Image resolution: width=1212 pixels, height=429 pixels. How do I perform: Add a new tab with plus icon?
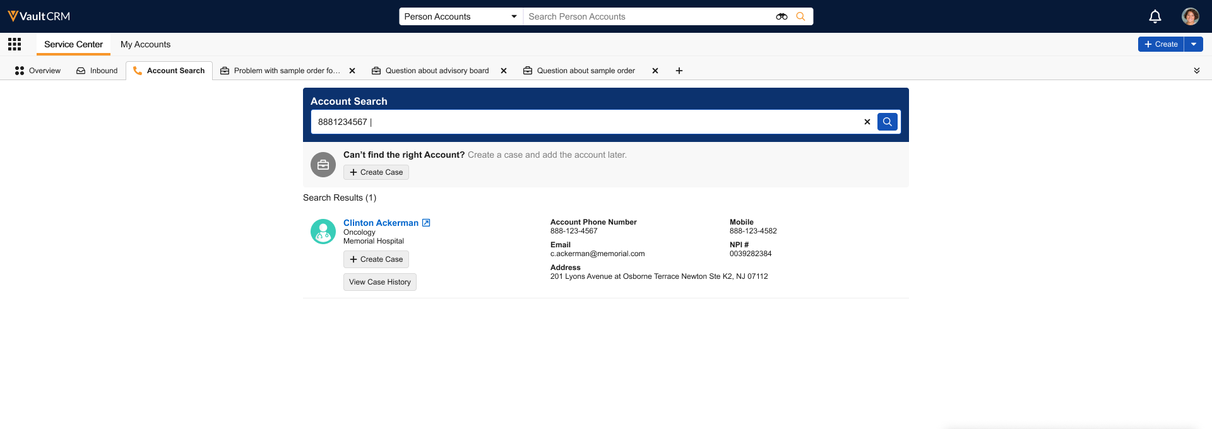(x=679, y=71)
